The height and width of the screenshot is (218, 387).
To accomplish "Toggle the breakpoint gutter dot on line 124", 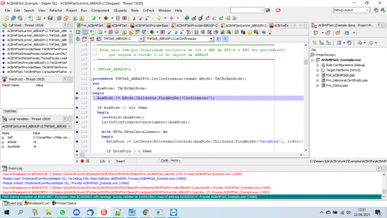I will pyautogui.click(x=77, y=142).
